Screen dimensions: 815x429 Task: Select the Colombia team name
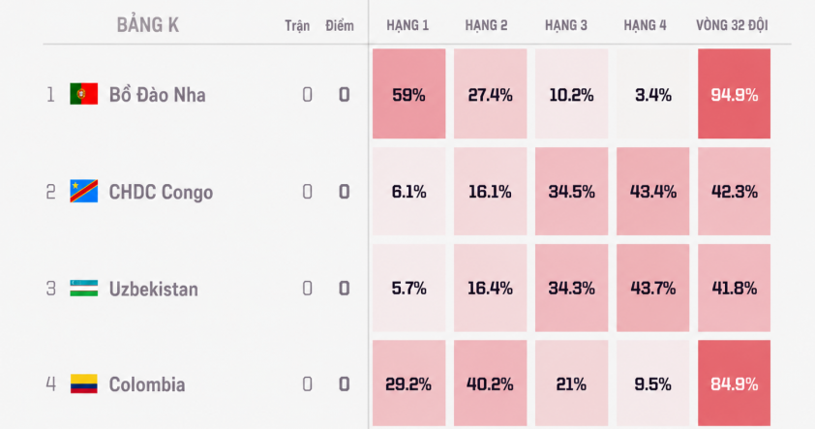tap(146, 384)
